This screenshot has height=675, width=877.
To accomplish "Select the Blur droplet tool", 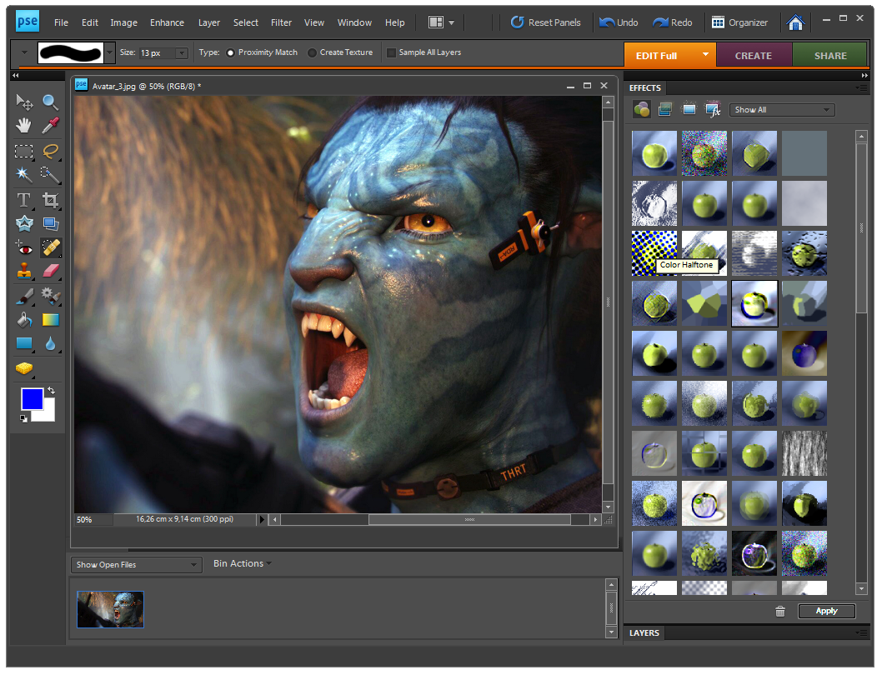I will pos(50,343).
